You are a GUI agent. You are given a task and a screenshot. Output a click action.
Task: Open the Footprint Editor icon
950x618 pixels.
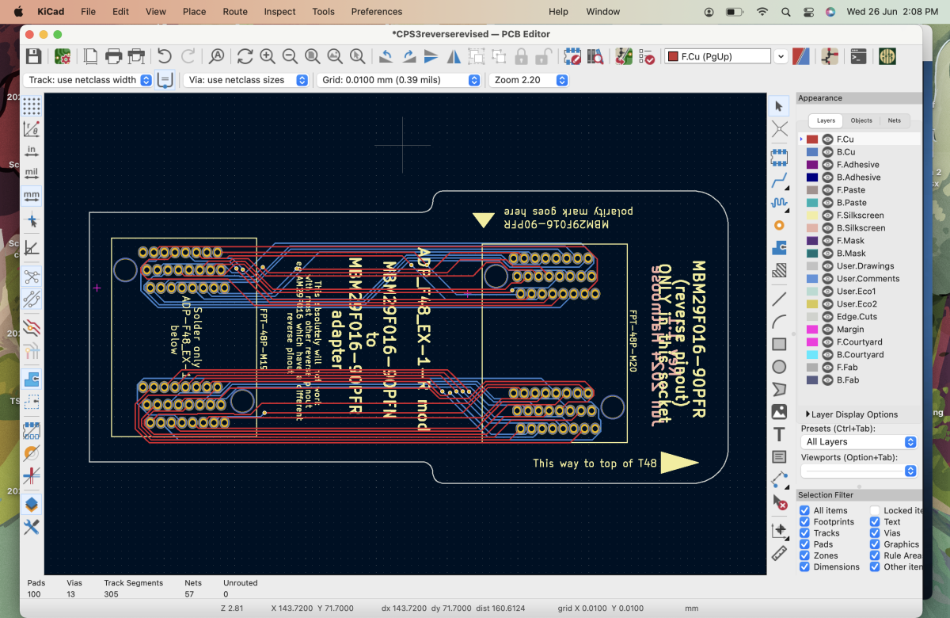(x=573, y=56)
